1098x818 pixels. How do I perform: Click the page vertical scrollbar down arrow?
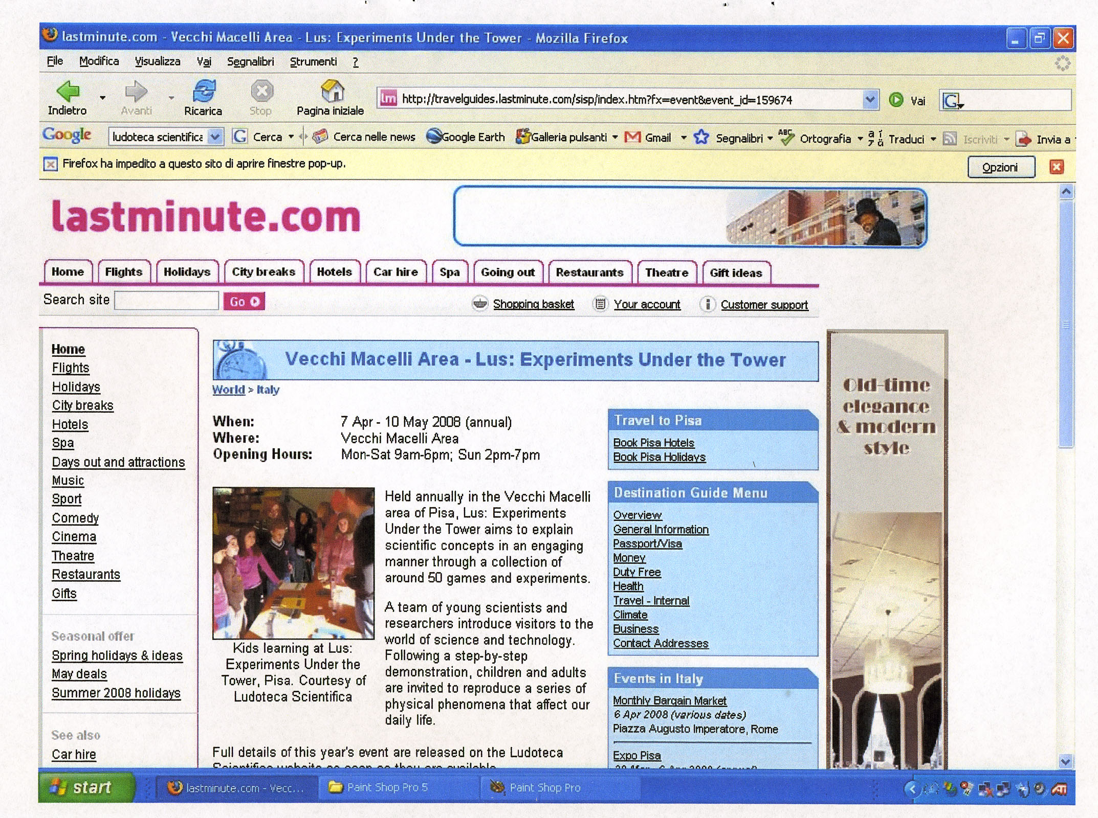click(x=1066, y=762)
